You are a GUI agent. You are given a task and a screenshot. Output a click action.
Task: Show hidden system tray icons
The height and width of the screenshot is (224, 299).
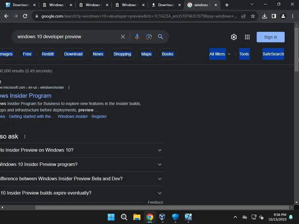tap(235, 217)
